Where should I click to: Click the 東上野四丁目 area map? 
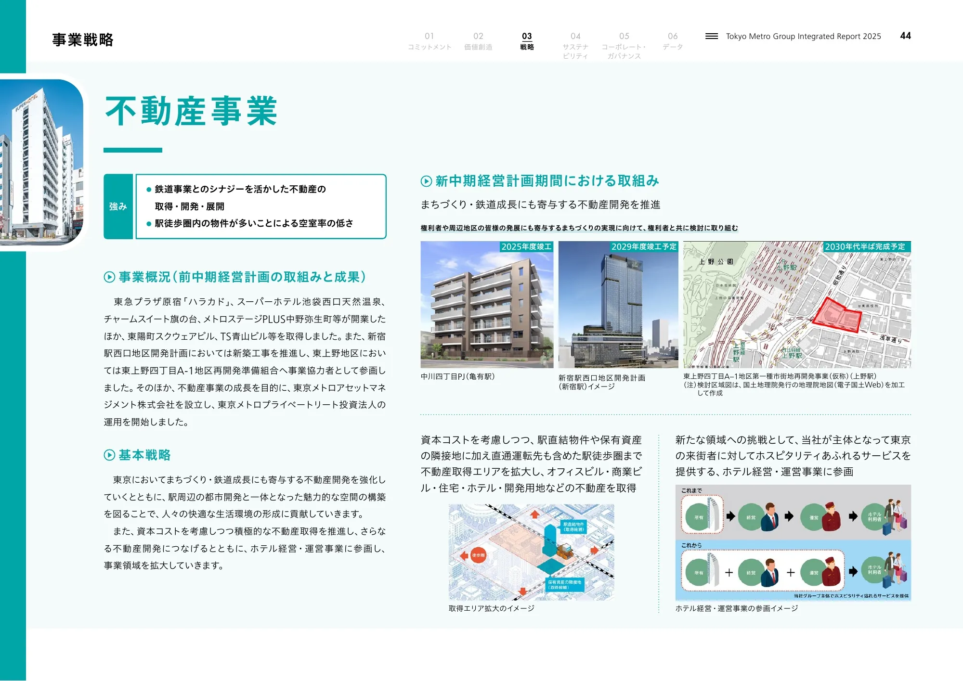pyautogui.click(x=797, y=305)
